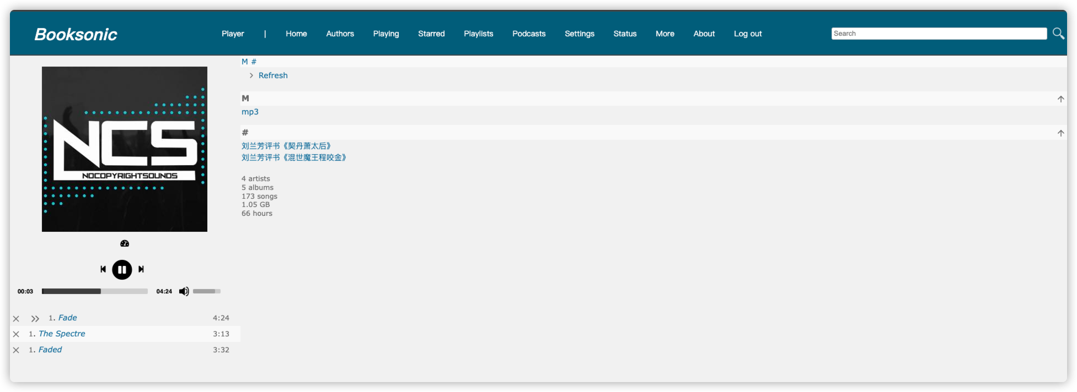Seek within the track progress bar
The height and width of the screenshot is (392, 1077).
95,291
